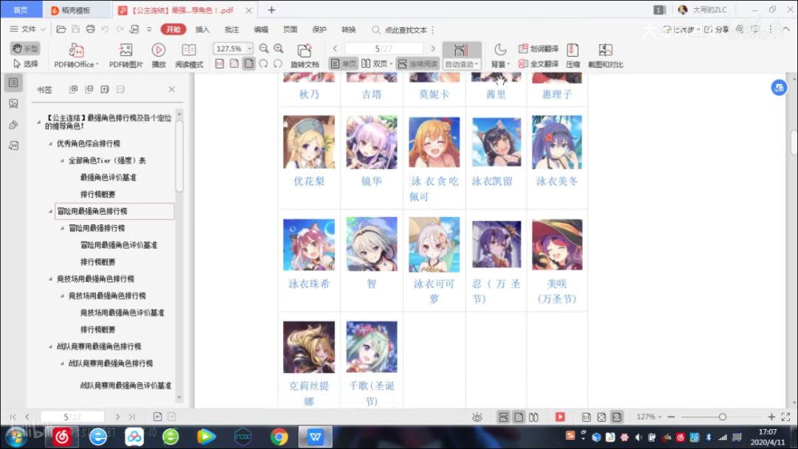Toggle 双页 double page view

[376, 64]
